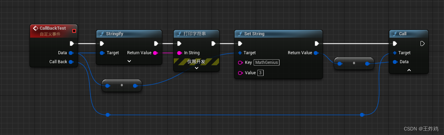Select the CallBackTest node title
The image size is (444, 135).
click(x=53, y=28)
